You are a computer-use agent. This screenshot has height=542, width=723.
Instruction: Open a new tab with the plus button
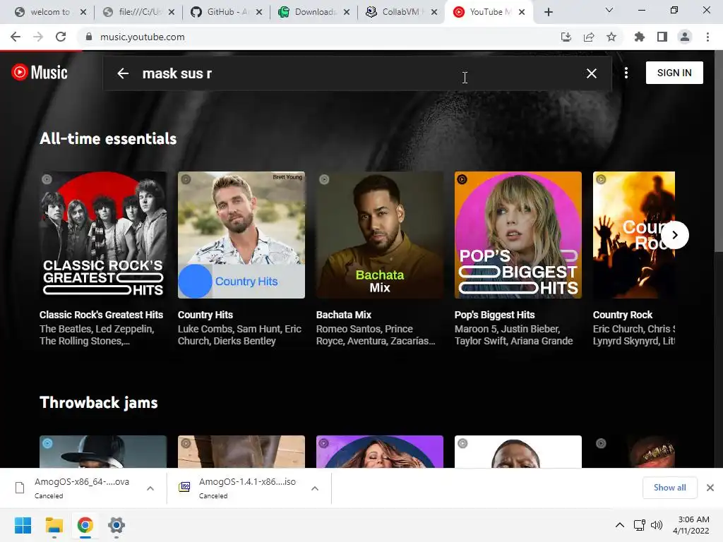click(x=548, y=12)
